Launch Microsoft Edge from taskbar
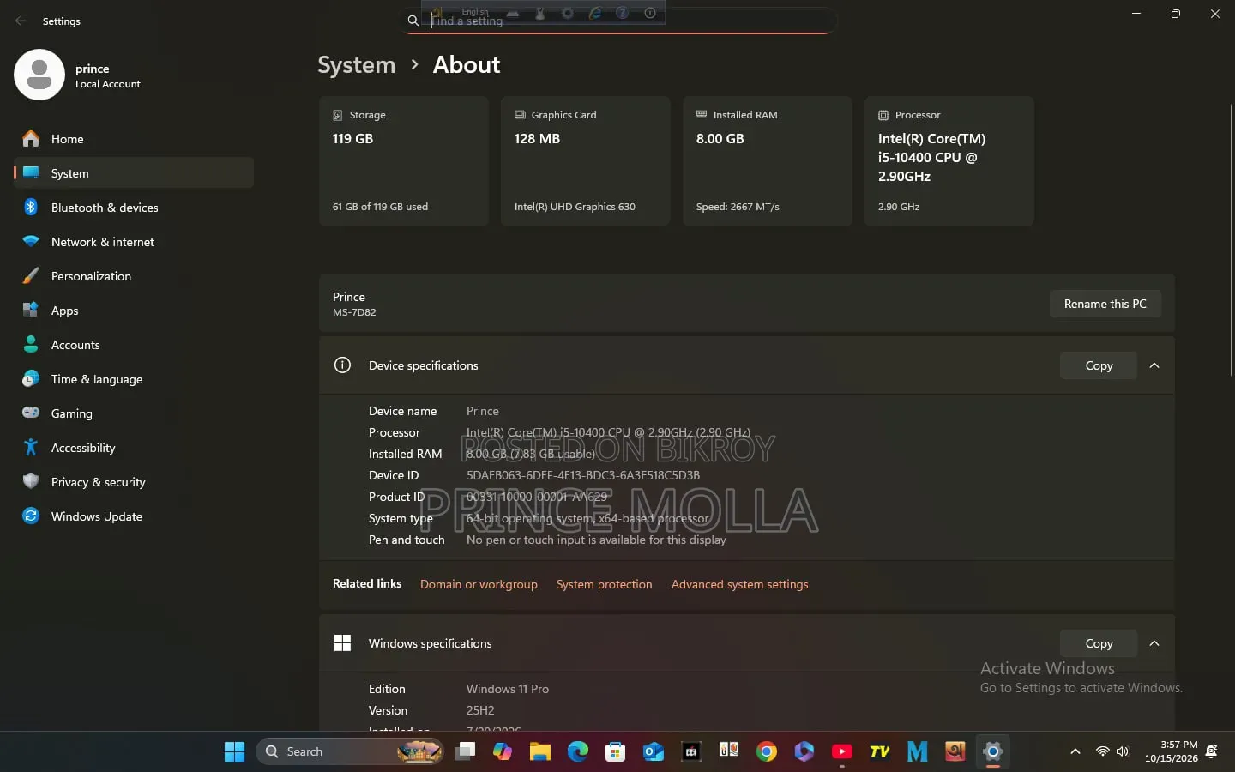The image size is (1235, 772). (x=578, y=751)
